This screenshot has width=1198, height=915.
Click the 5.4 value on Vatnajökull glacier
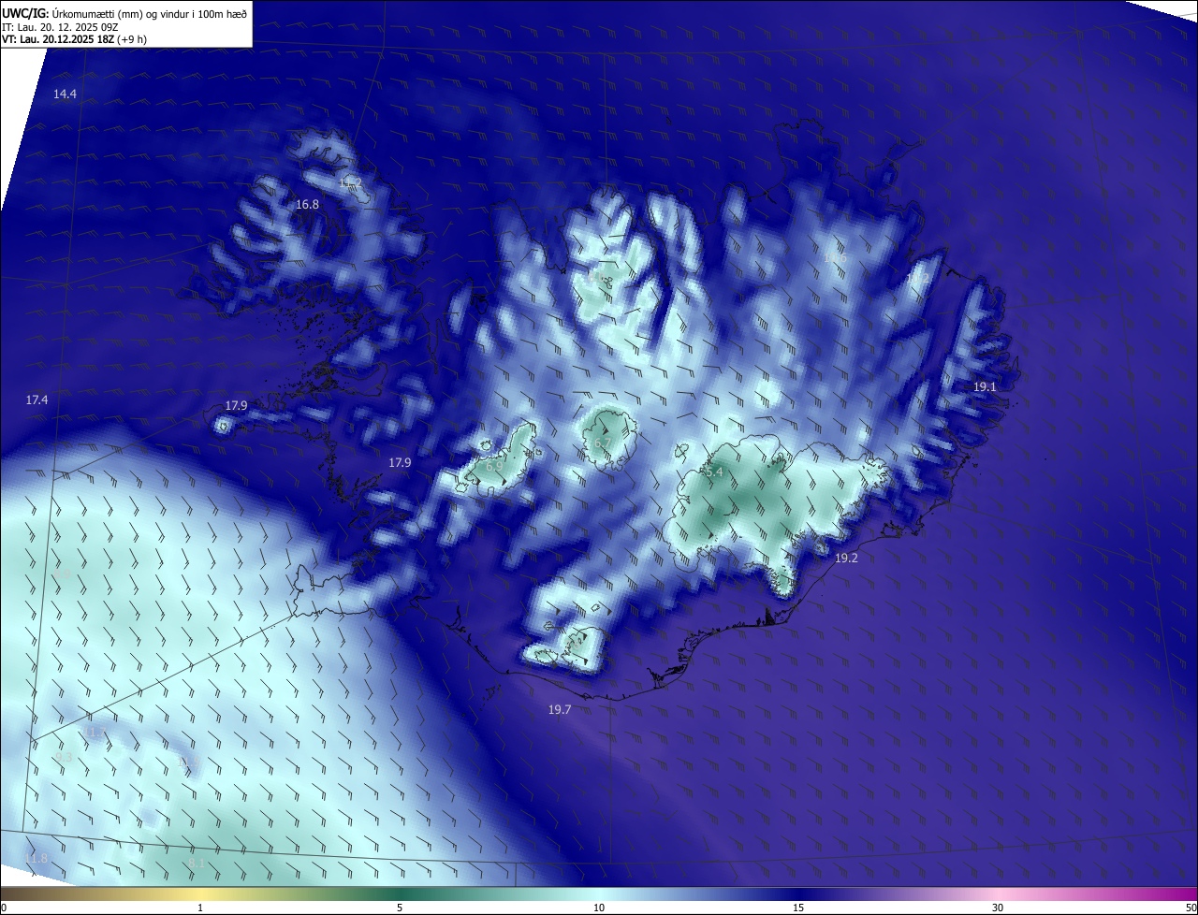tap(714, 472)
